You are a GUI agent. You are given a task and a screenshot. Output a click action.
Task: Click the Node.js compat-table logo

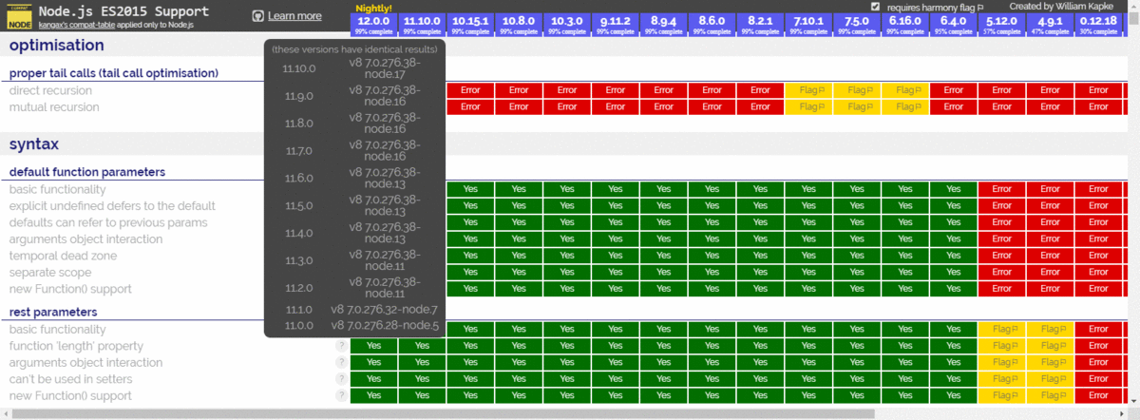tap(18, 16)
